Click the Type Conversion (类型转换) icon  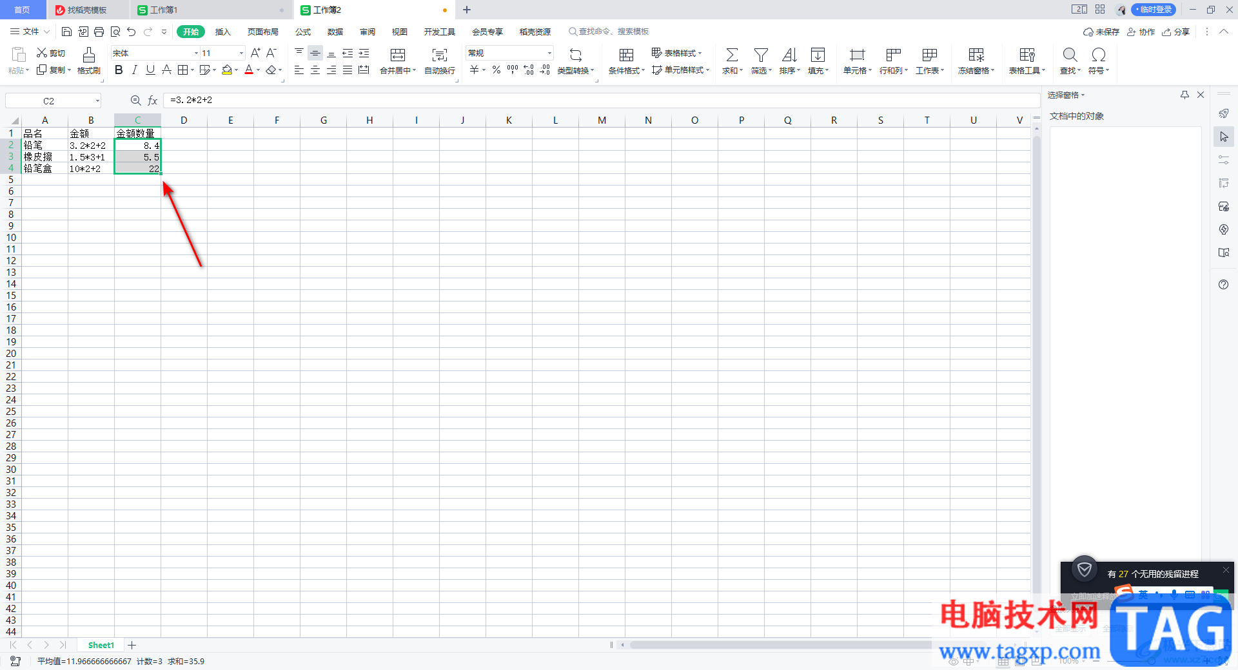pyautogui.click(x=576, y=55)
